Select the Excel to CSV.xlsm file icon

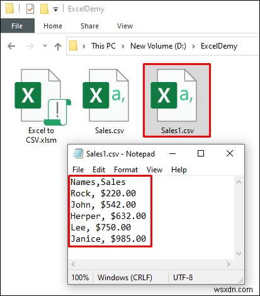42,97
